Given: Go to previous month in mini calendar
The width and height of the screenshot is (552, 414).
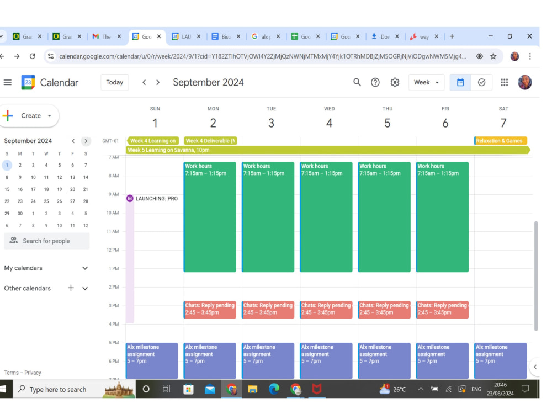Looking at the screenshot, I should (x=73, y=141).
